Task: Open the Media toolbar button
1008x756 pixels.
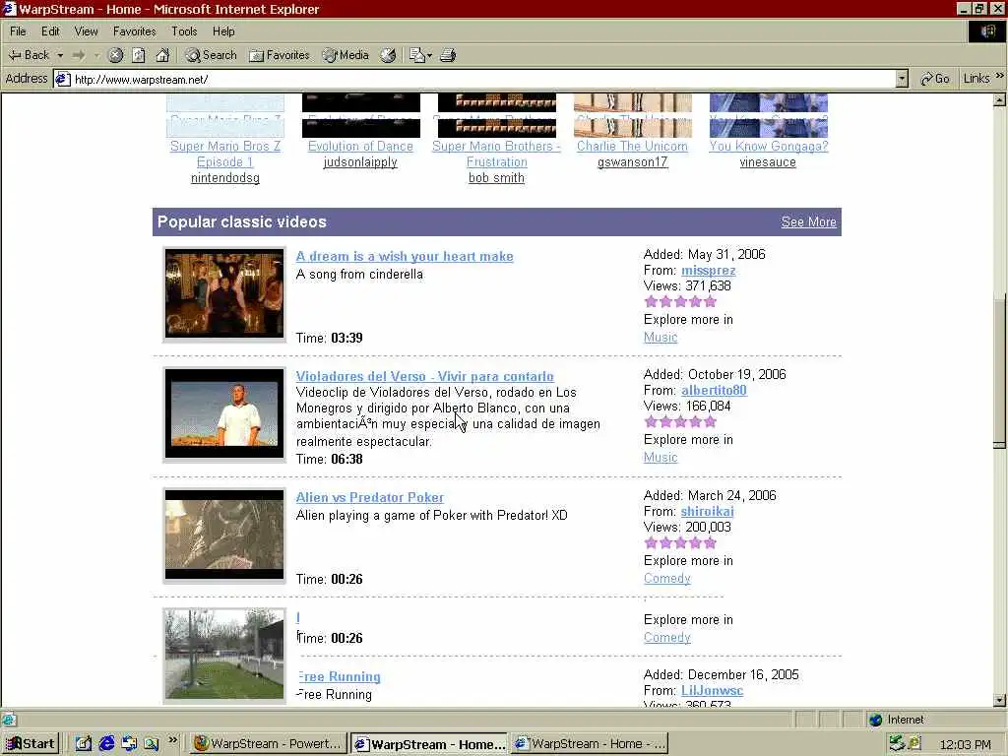Action: 346,55
